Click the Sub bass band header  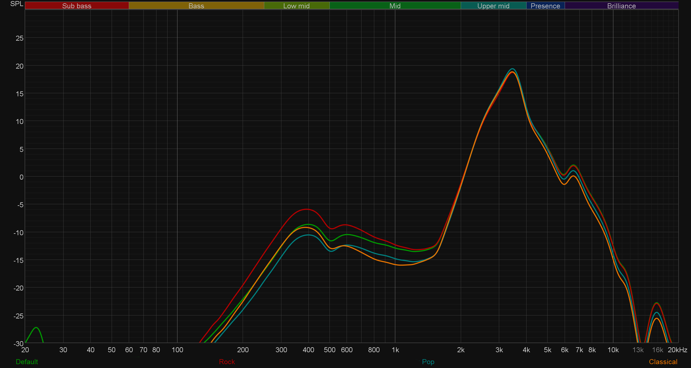77,6
